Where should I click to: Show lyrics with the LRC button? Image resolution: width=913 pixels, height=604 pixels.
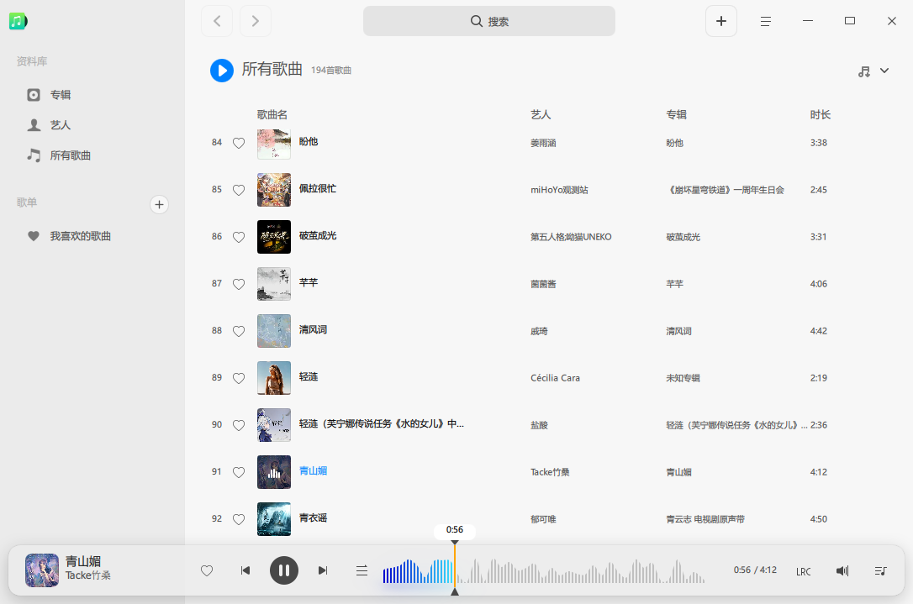pos(803,571)
